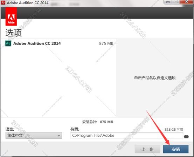Minimize the installer window
Image resolution: width=194 pixels, height=157 pixels.
pyautogui.click(x=168, y=2)
